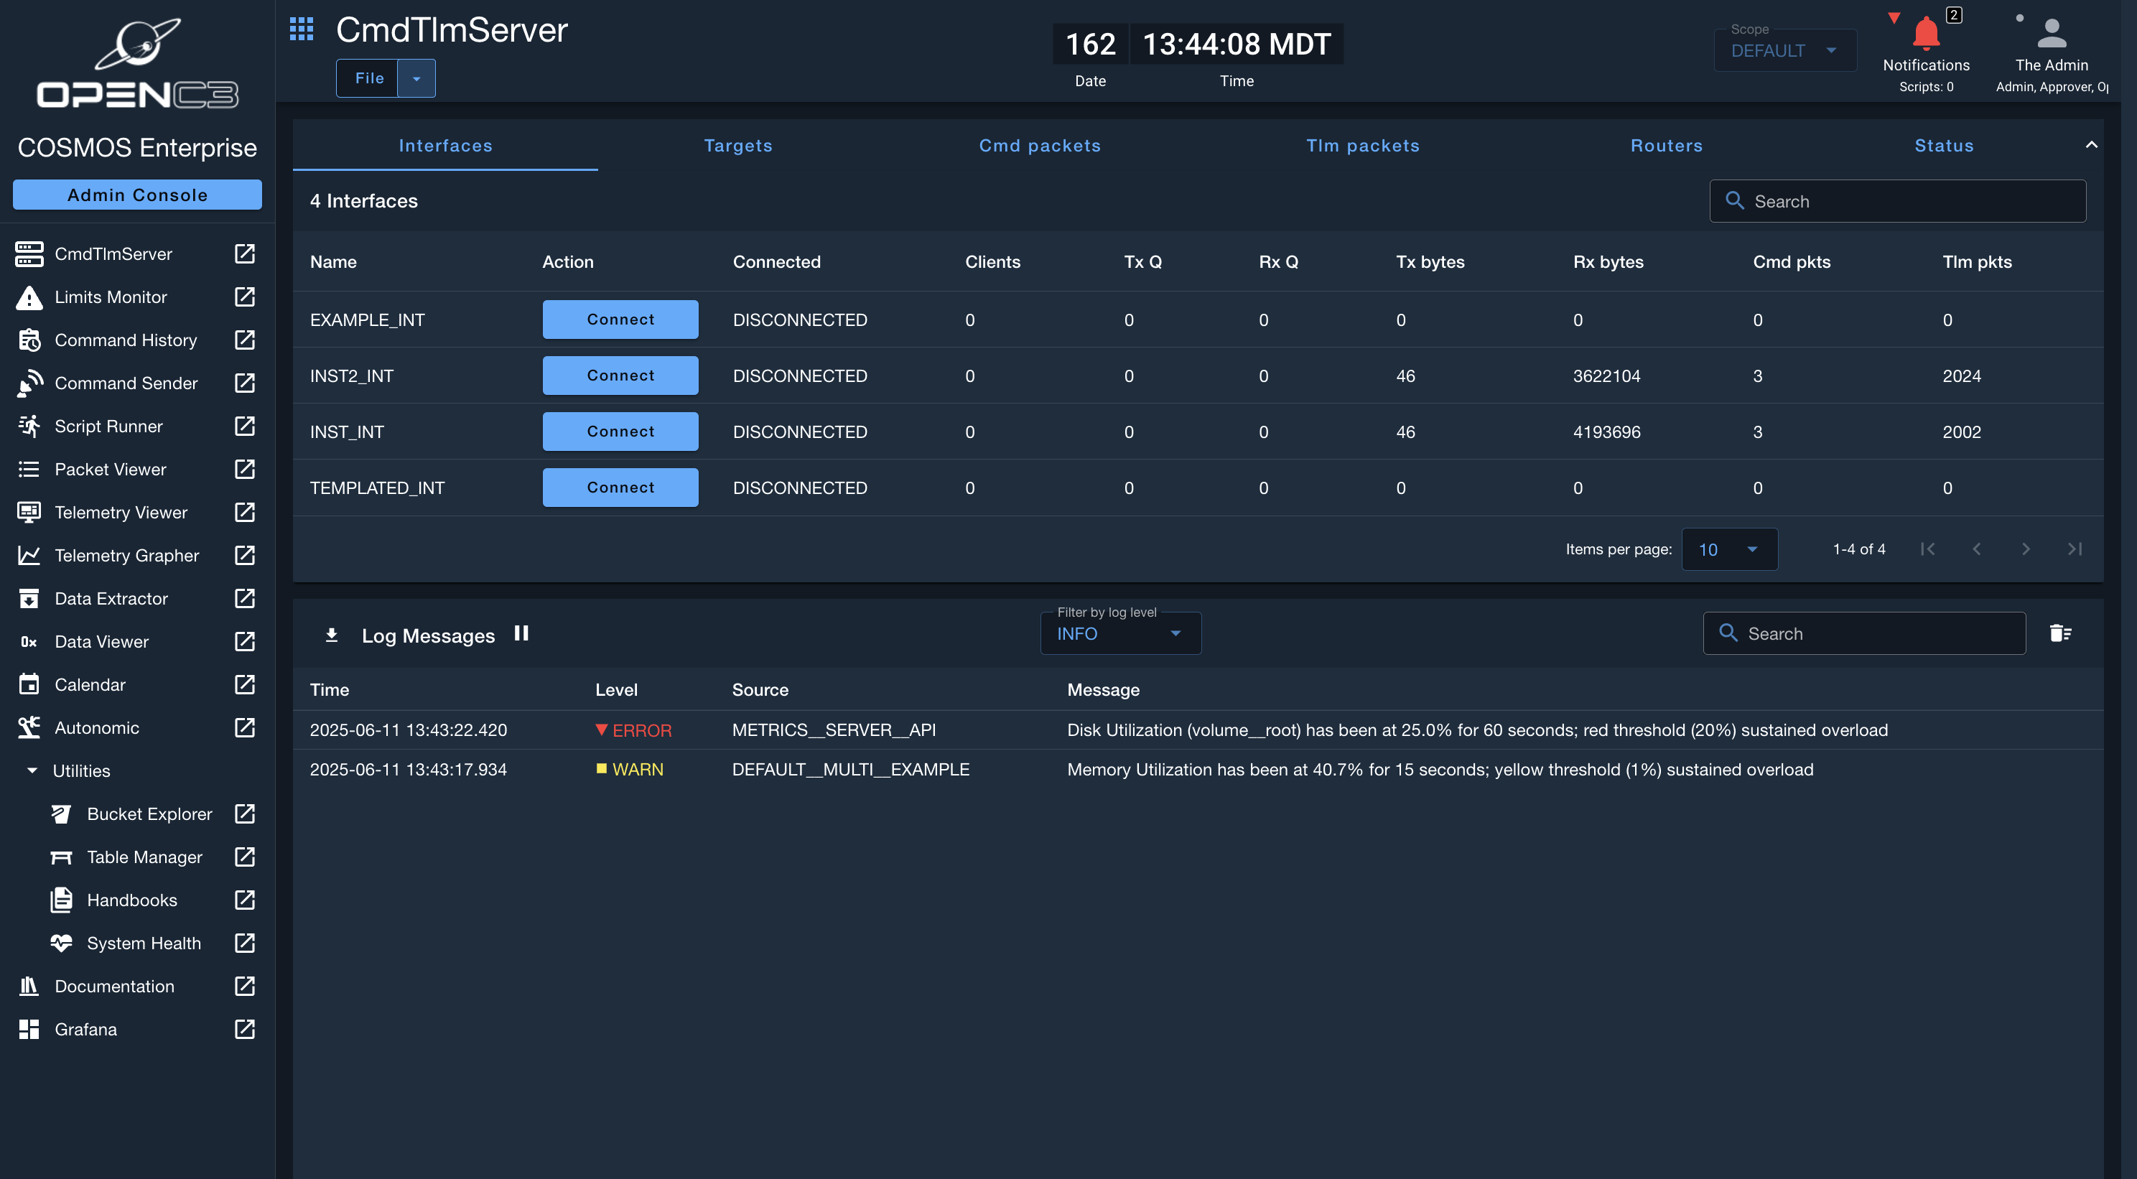2137x1179 pixels.
Task: Connect the INST2_INT interface
Action: 620,376
